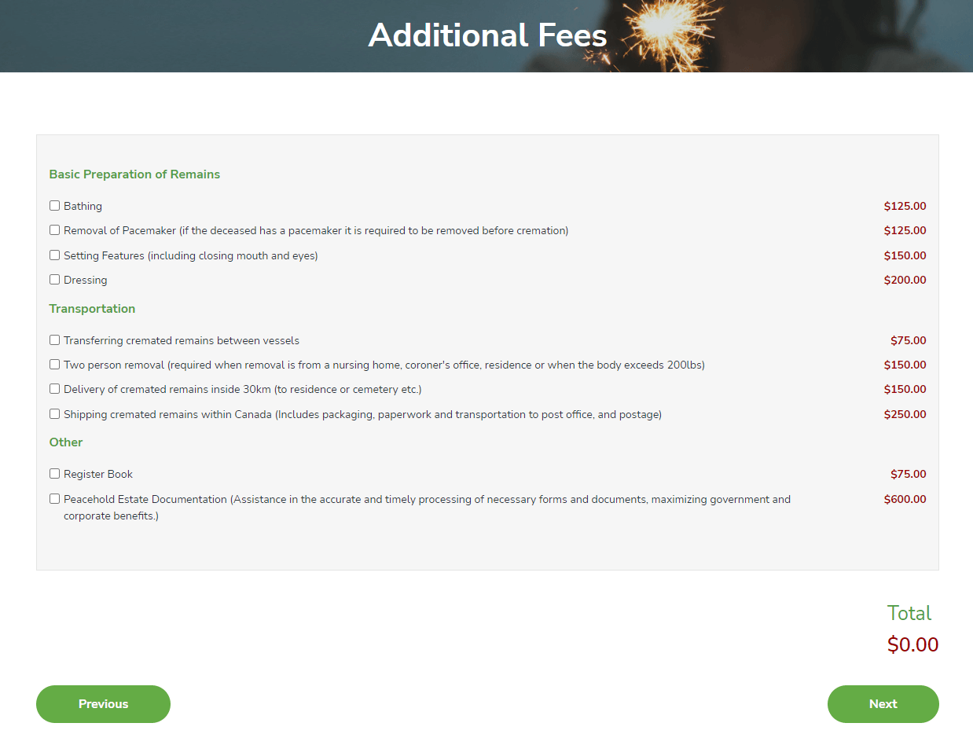Check Shipping cremated remains within Canada
The image size is (973, 734).
coord(55,414)
